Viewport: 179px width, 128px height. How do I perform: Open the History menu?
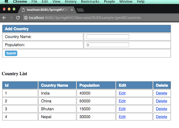(70, 2)
